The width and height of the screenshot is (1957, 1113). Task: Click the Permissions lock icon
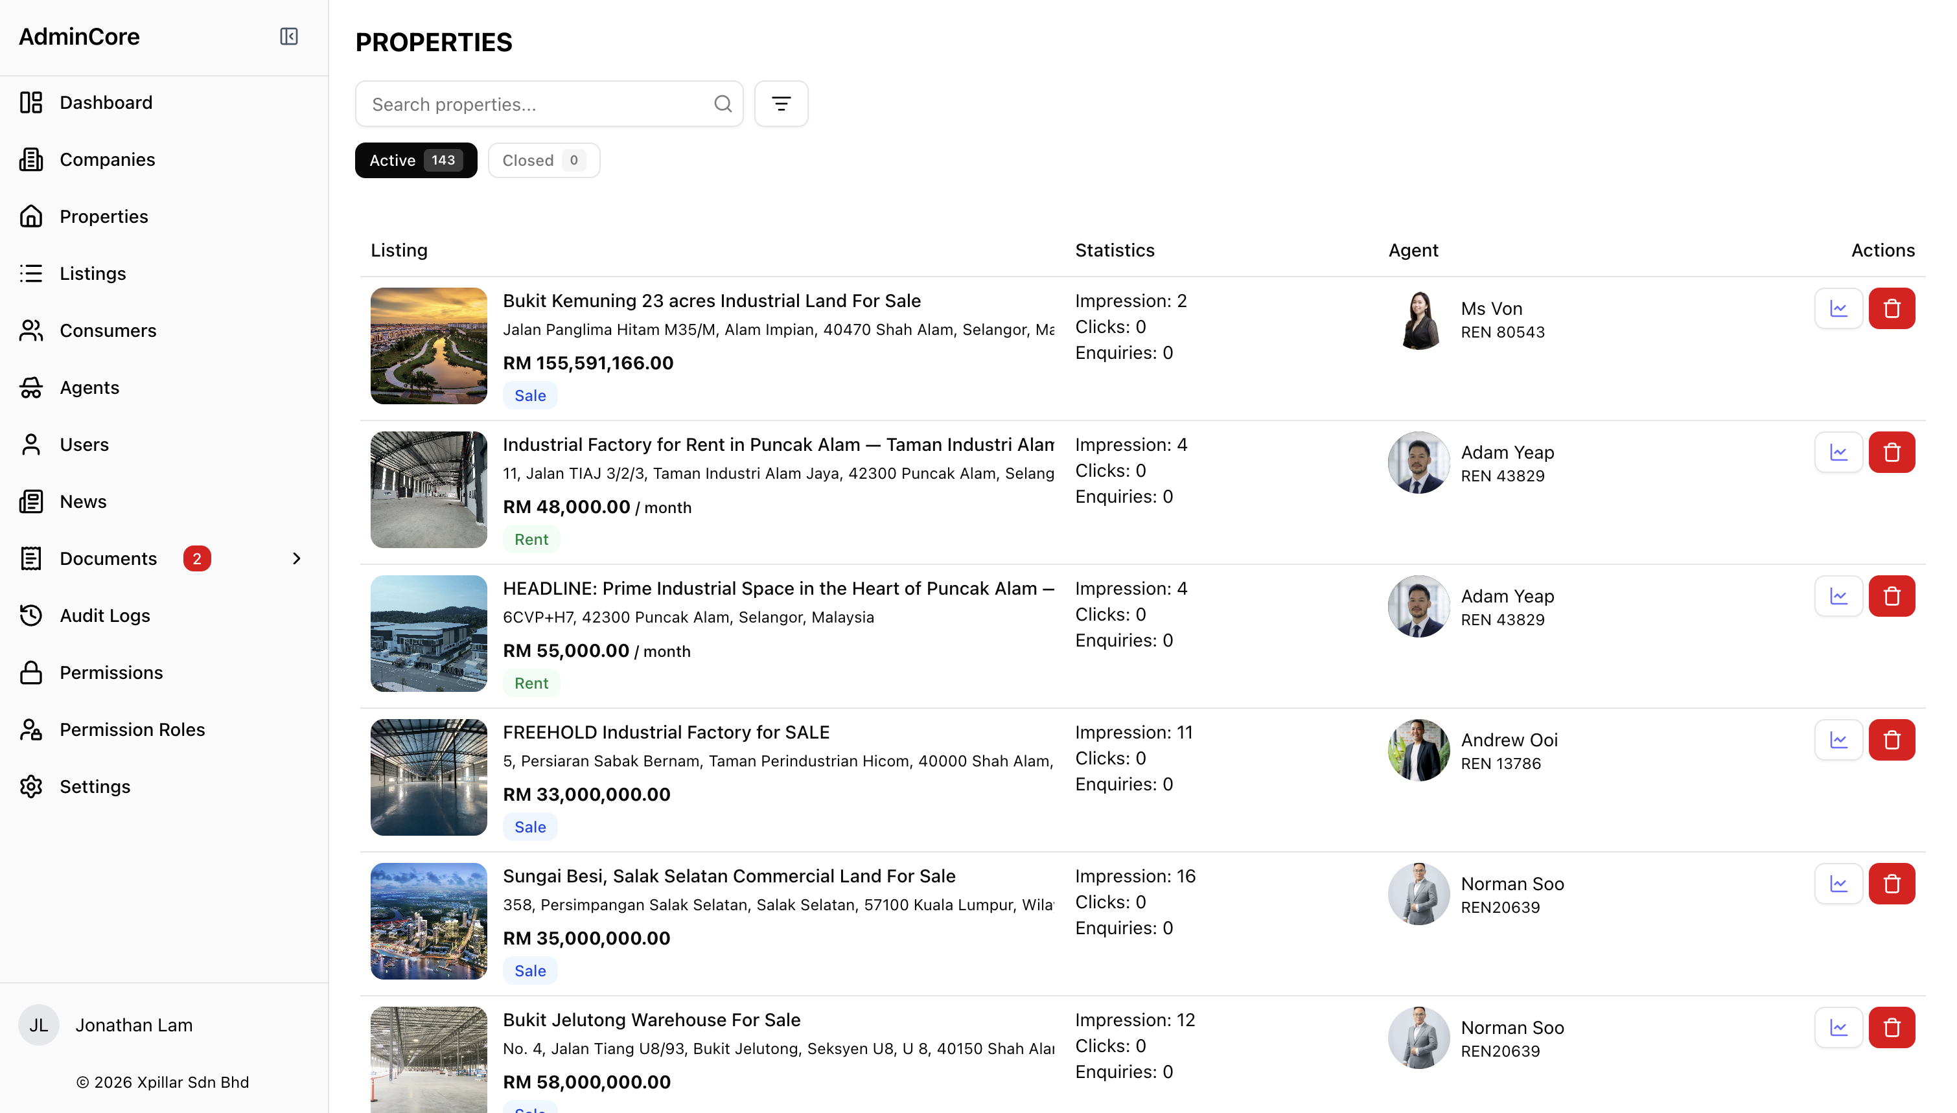30,672
